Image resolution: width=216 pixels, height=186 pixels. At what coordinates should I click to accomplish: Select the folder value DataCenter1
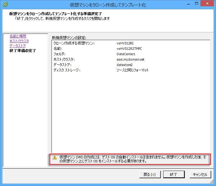pos(126,54)
